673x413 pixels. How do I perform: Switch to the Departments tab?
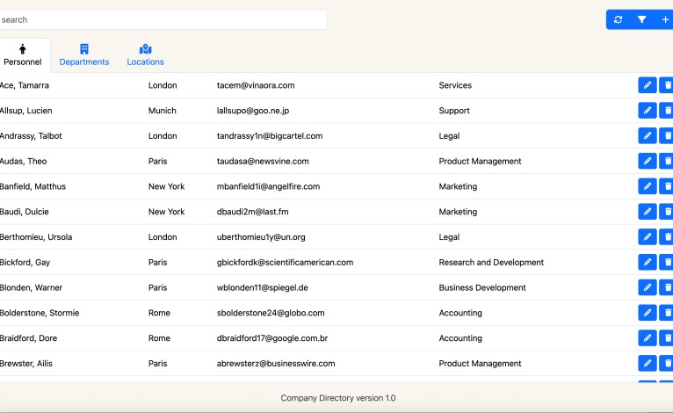tap(84, 54)
